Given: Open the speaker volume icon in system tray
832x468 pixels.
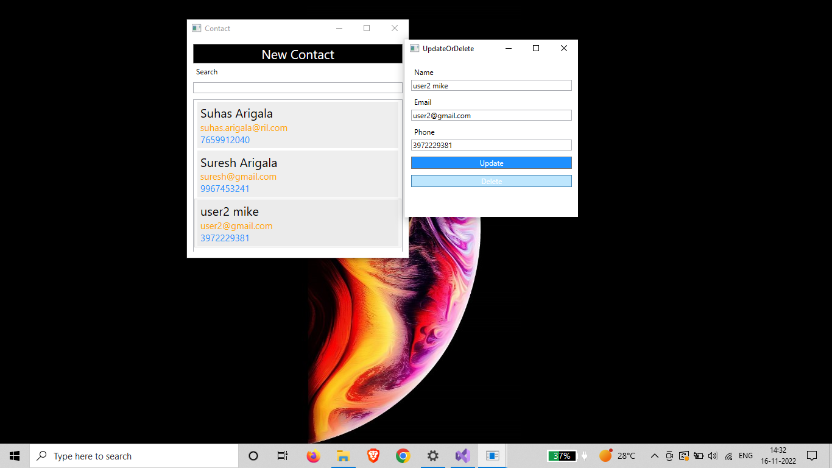Looking at the screenshot, I should click(713, 455).
